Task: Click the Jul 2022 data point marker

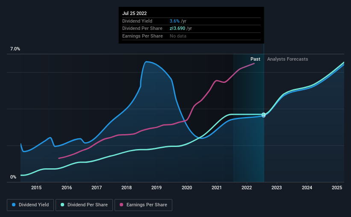Action: click(x=264, y=115)
